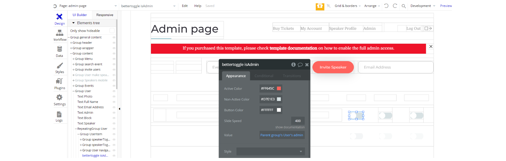Switch to the UI Builder tab
Viewport: 506px width, 161px height.
80,15
